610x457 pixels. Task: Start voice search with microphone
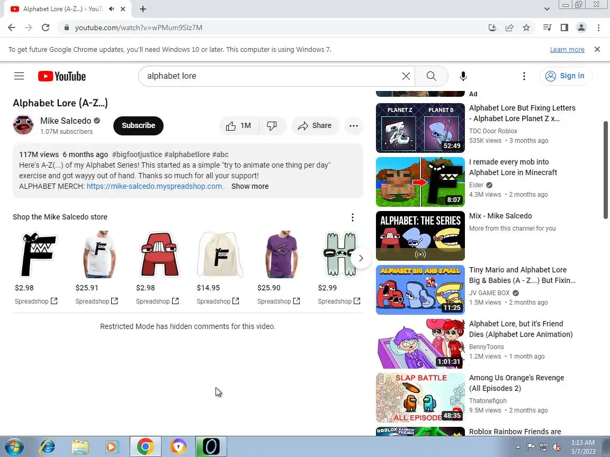click(x=463, y=76)
